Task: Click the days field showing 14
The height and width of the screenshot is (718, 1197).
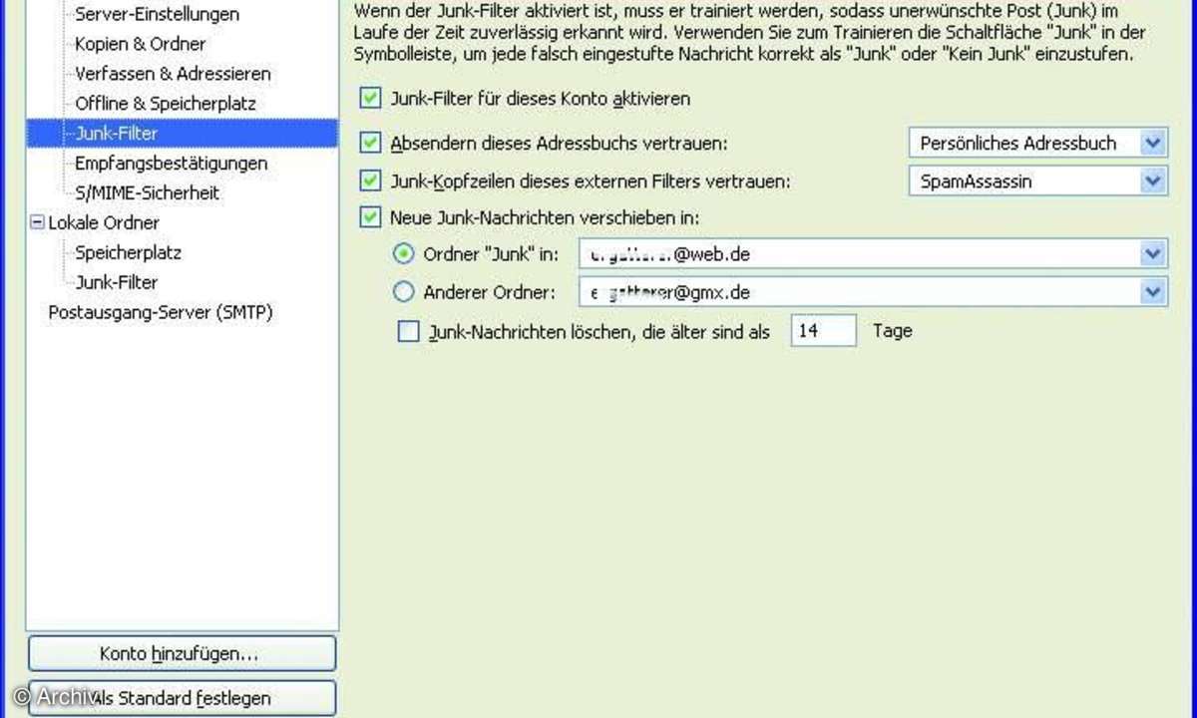Action: (x=823, y=330)
